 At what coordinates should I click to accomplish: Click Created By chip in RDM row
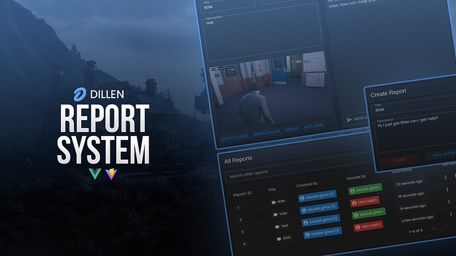tap(317, 196)
